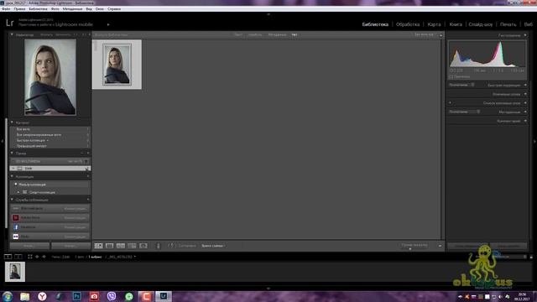Click Adobe Stock publish service icon

(16, 218)
